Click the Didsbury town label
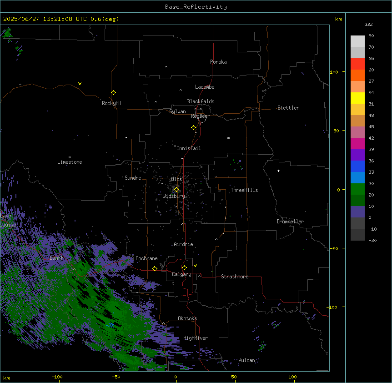392x383 pixels. point(174,196)
